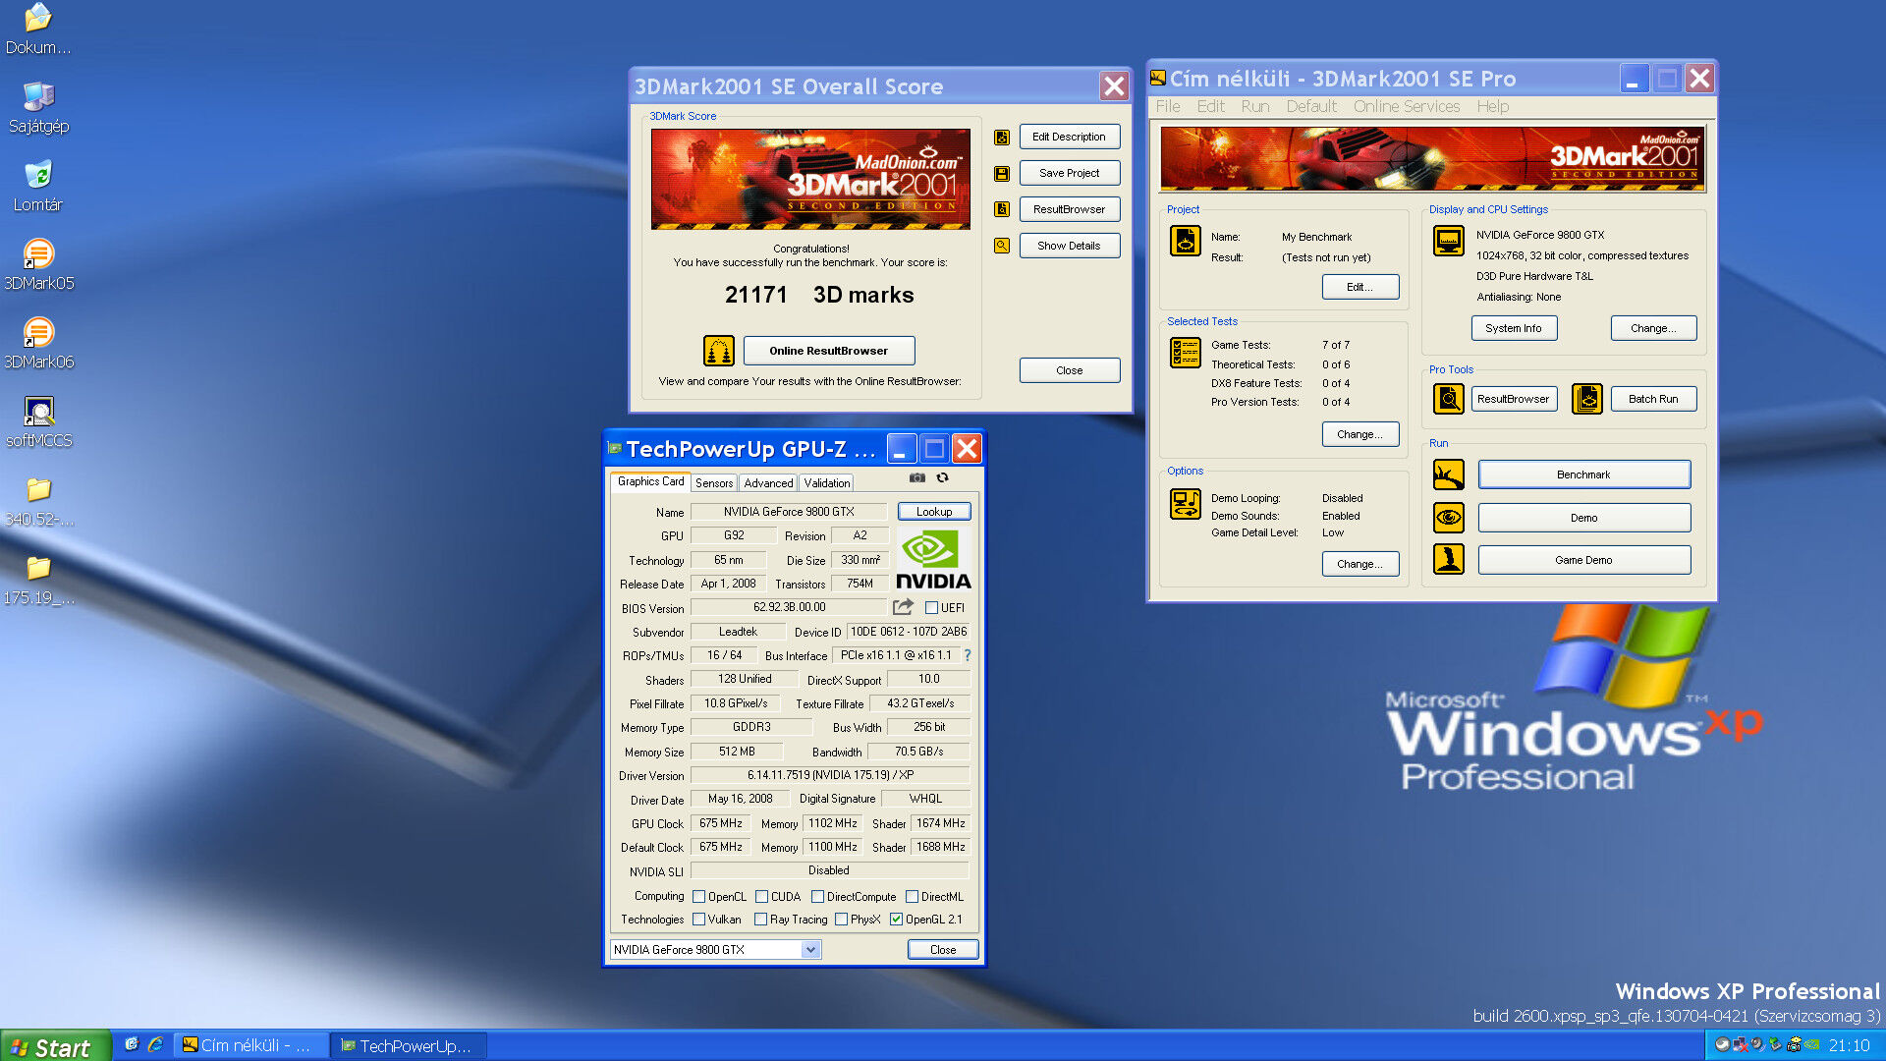Click the Save Project button
The width and height of the screenshot is (1886, 1061).
pos(1069,173)
